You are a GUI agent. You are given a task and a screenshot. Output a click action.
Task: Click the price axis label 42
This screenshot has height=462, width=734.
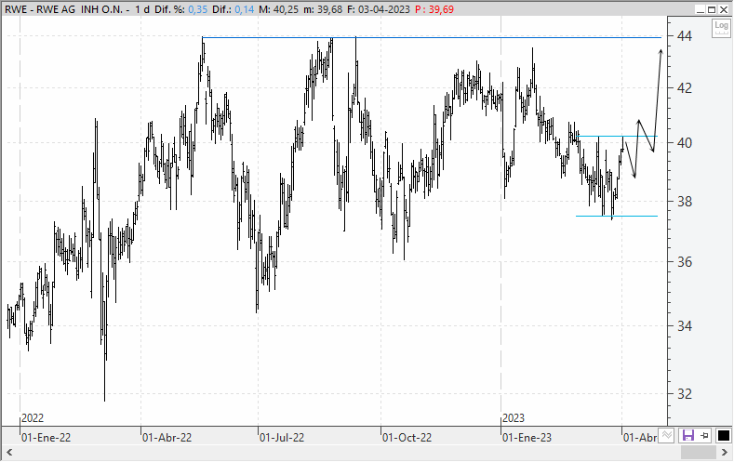click(685, 88)
